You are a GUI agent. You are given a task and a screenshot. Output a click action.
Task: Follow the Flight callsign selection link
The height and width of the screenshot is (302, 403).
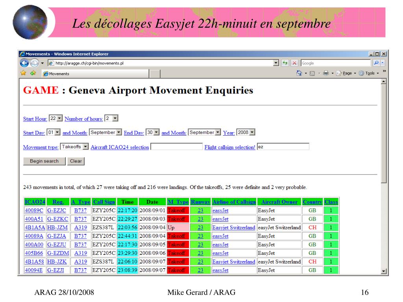tap(230, 147)
